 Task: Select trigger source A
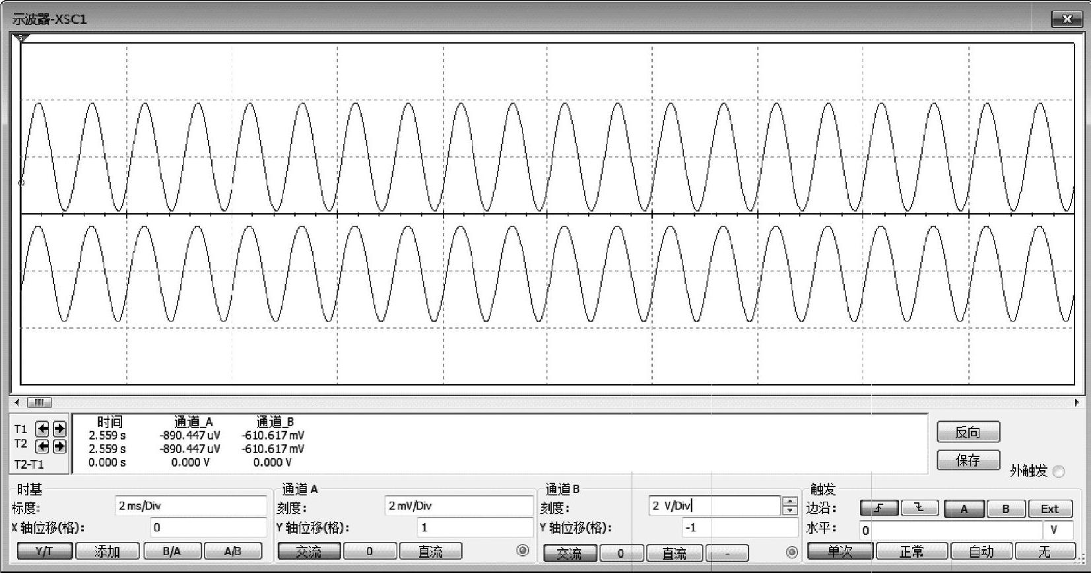pos(964,508)
